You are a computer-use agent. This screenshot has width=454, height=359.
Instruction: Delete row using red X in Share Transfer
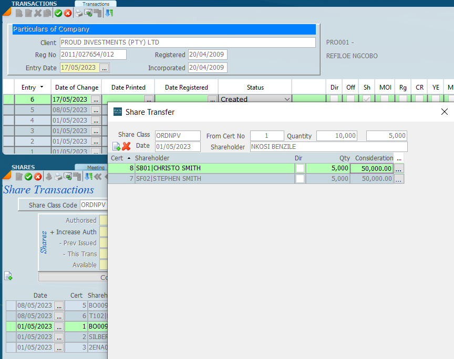tap(127, 147)
